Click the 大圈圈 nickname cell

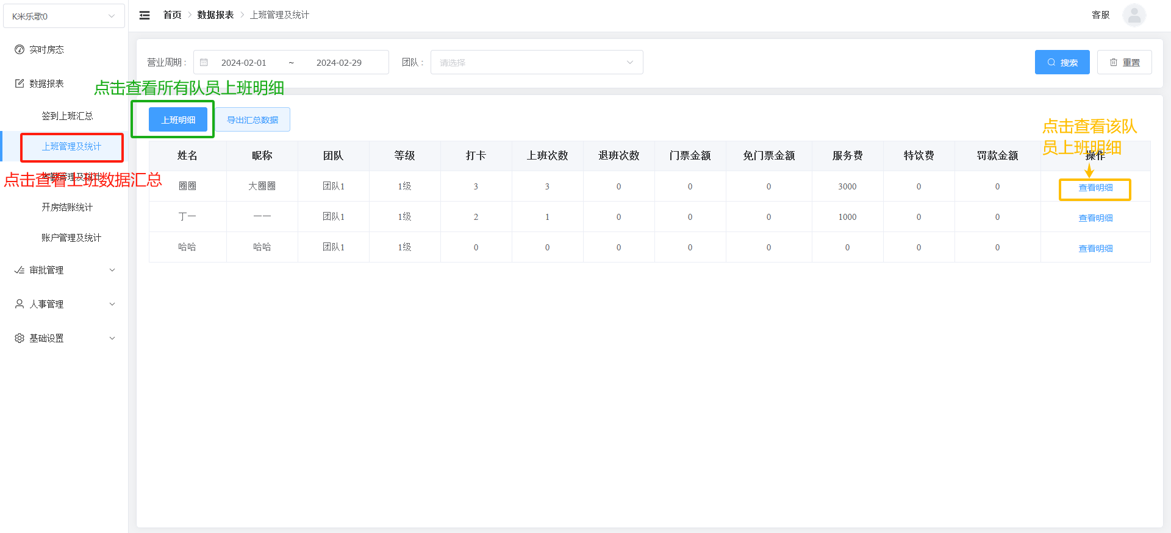coord(262,186)
